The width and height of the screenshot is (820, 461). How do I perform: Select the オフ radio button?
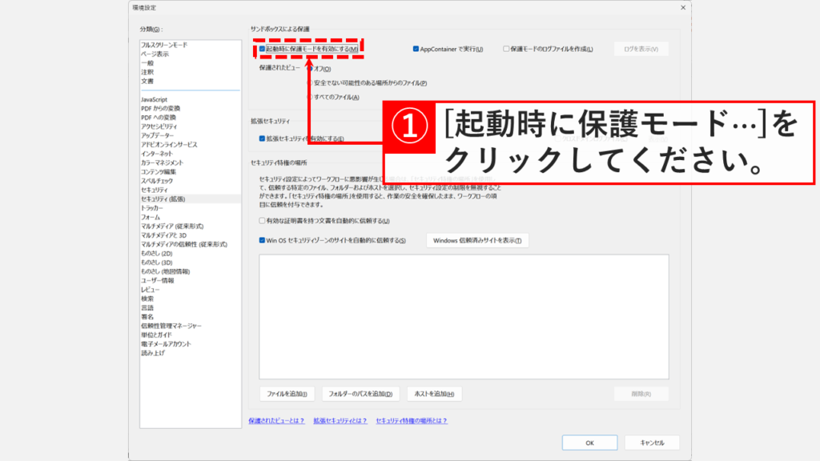310,69
